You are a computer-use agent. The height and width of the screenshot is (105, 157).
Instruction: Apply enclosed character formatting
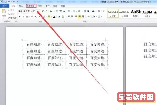63,17
